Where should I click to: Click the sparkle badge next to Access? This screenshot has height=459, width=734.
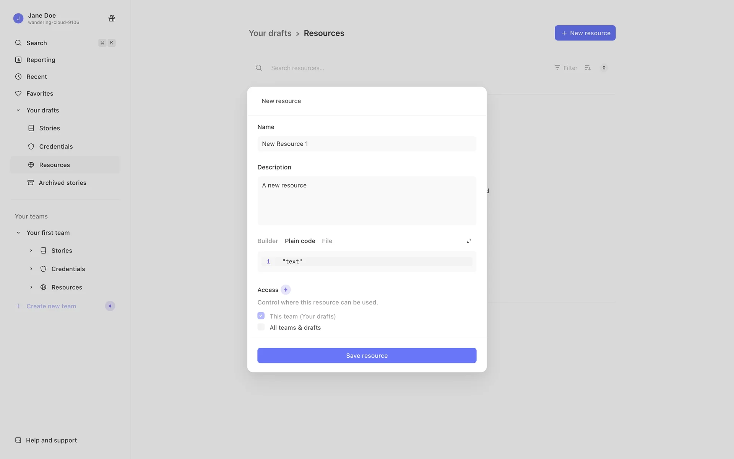tap(286, 290)
